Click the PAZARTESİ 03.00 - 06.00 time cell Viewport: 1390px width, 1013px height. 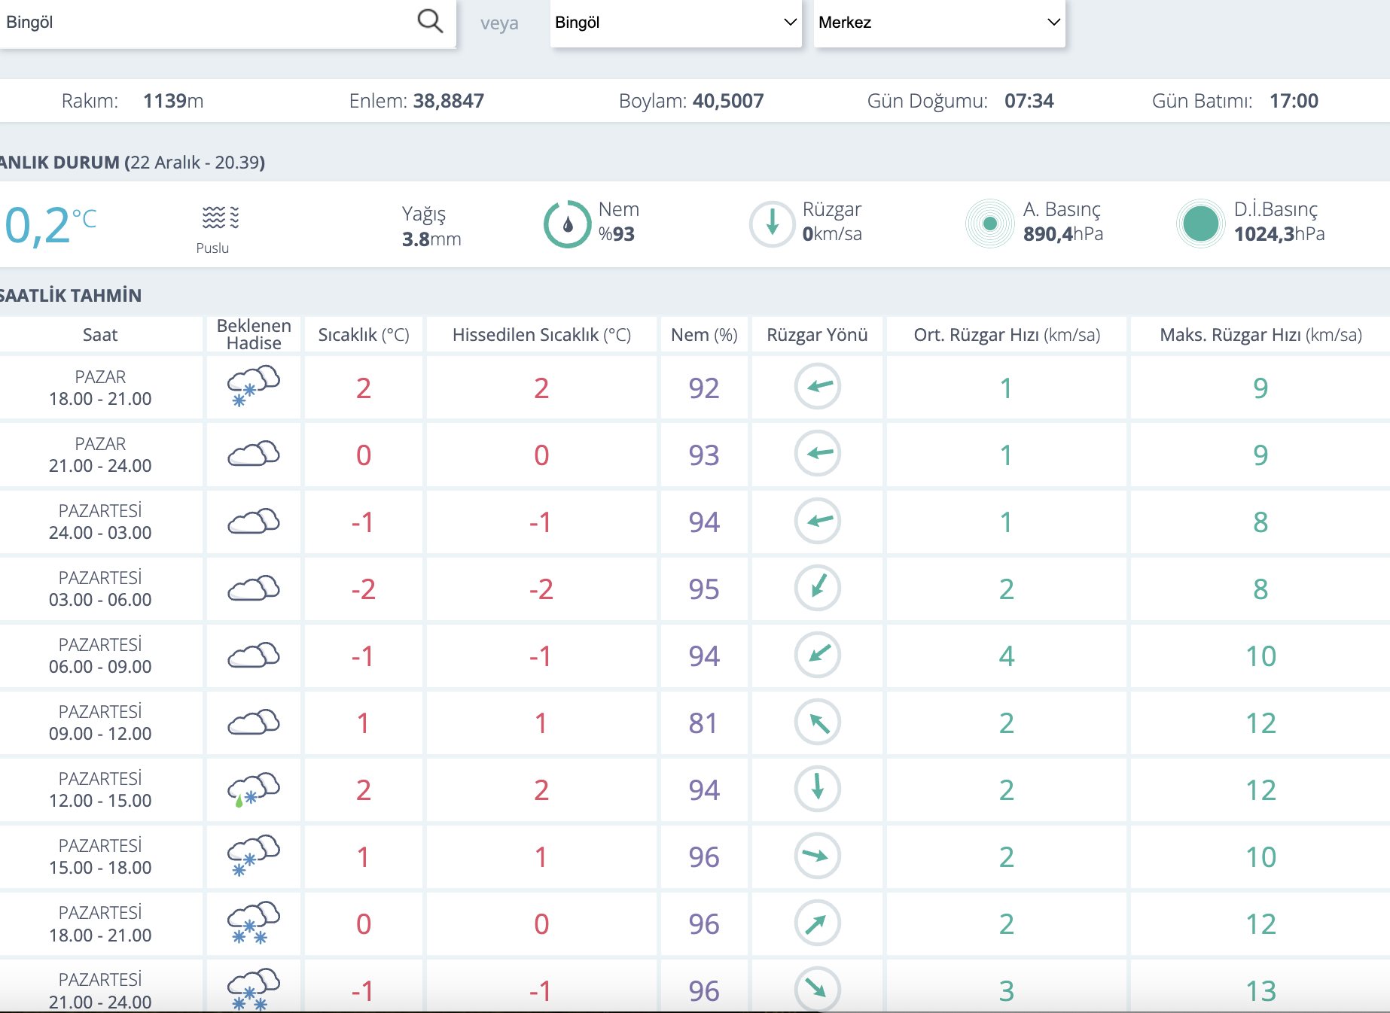[x=100, y=589]
